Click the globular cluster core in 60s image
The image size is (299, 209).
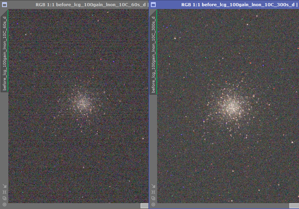tap(83, 103)
